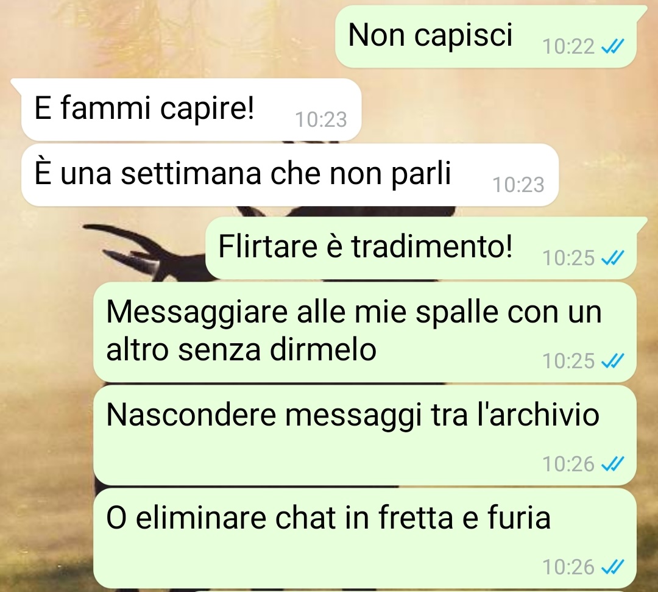The height and width of the screenshot is (592, 658).
Task: Select the 'E fammi capire!' message
Action: pos(191,110)
